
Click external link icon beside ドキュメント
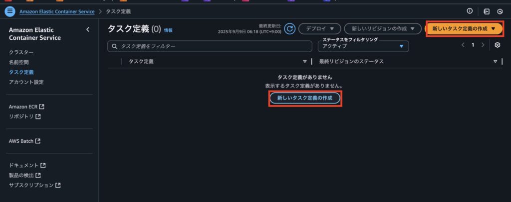[43, 165]
